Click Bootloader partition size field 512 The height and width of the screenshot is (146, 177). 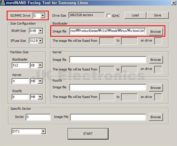20,65
